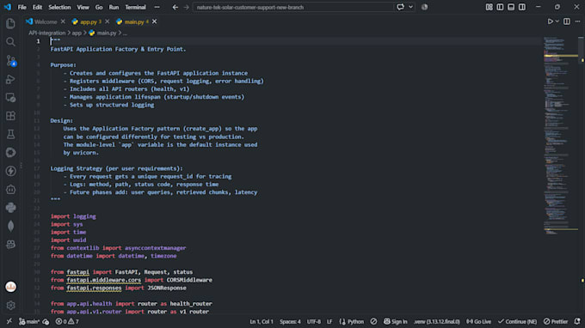Image resolution: width=585 pixels, height=328 pixels.
Task: Click Continue (NE) status item
Action: (x=517, y=321)
